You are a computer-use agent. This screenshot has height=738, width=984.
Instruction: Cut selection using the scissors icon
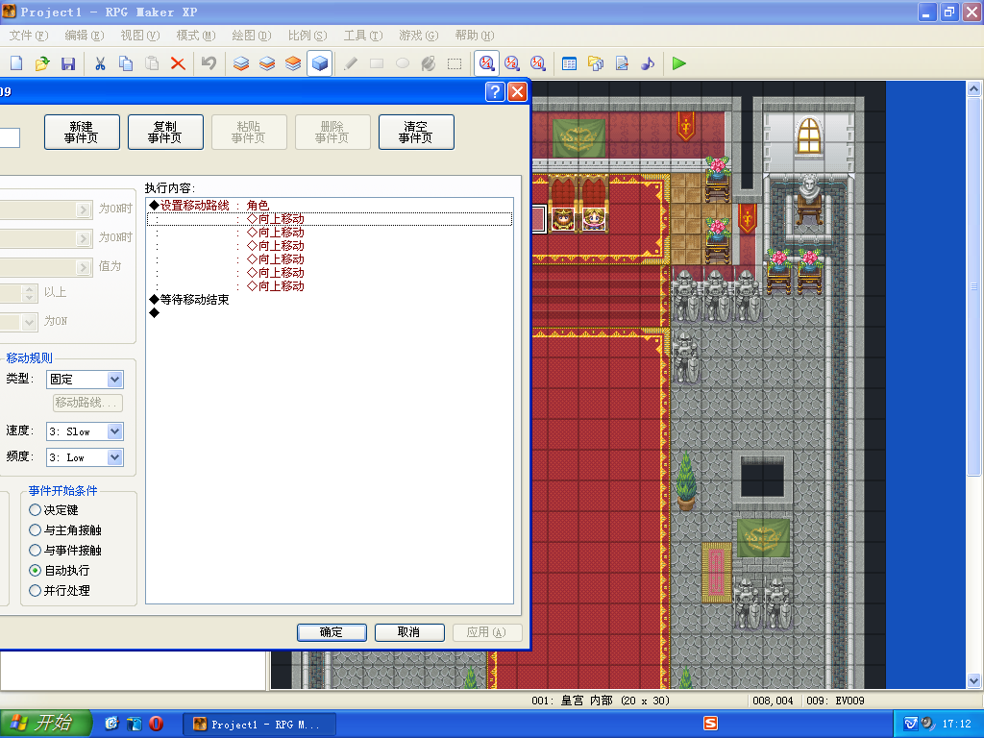pyautogui.click(x=100, y=63)
